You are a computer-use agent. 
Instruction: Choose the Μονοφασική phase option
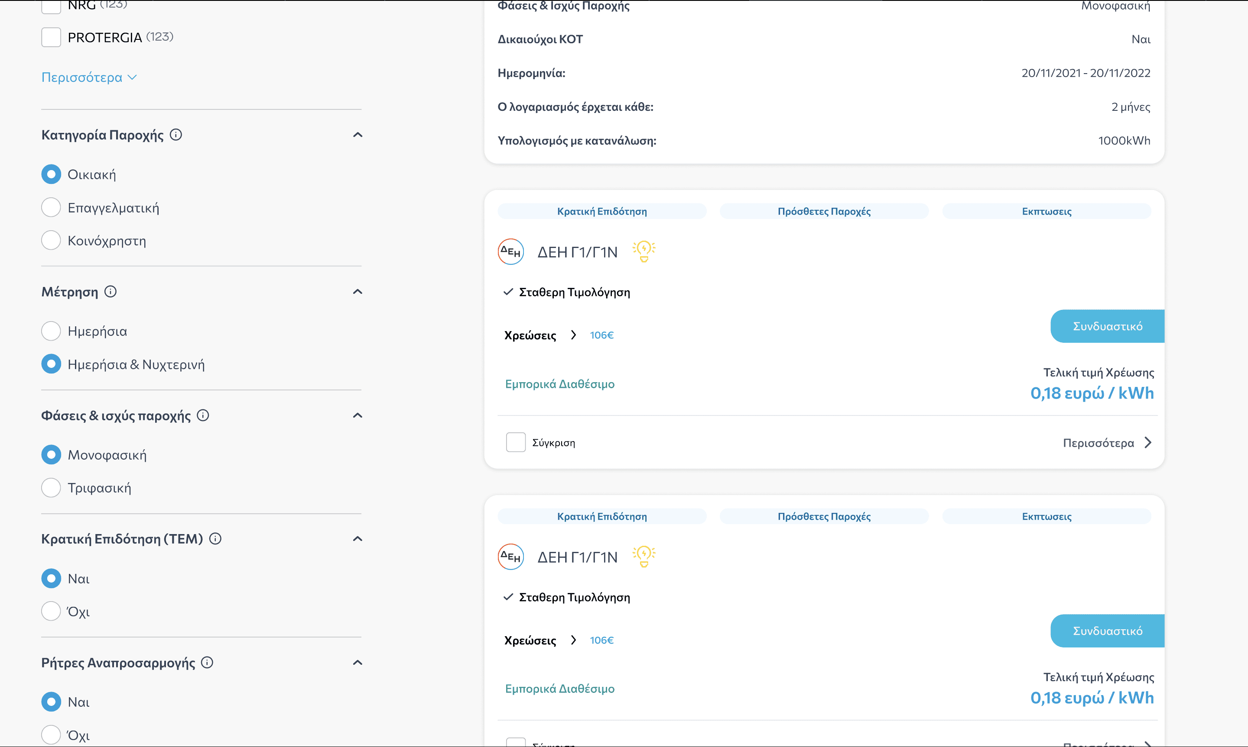pos(51,454)
